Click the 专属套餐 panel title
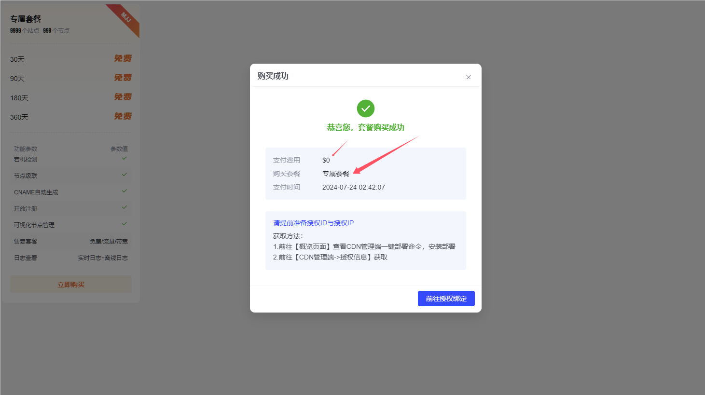Image resolution: width=705 pixels, height=395 pixels. click(25, 18)
